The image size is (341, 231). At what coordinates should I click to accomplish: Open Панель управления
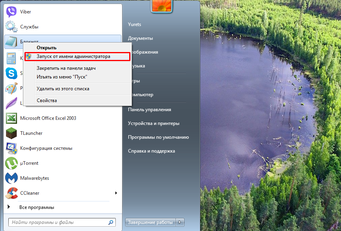[x=149, y=110]
